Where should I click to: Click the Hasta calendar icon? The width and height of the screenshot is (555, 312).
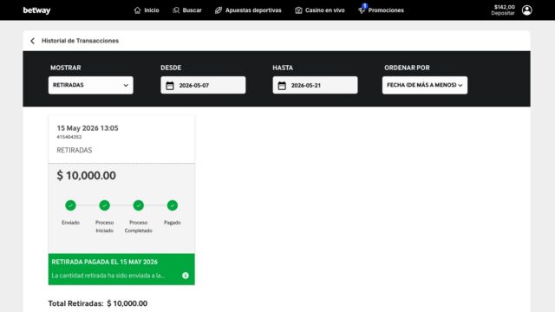(282, 86)
